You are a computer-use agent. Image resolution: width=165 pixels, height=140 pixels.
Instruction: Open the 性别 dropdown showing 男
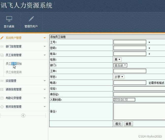pyautogui.click(x=118, y=59)
